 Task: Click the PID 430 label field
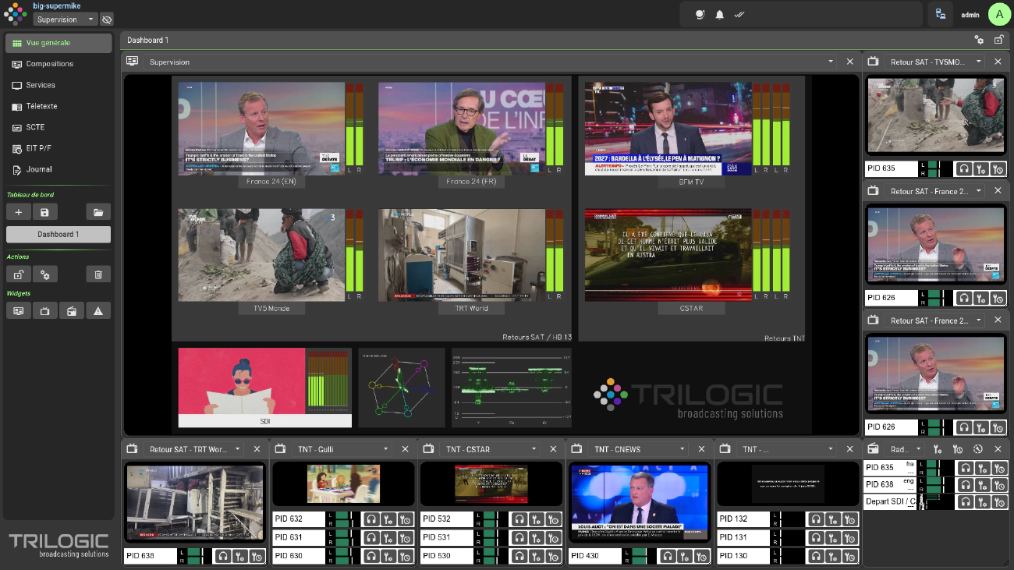[x=595, y=556]
